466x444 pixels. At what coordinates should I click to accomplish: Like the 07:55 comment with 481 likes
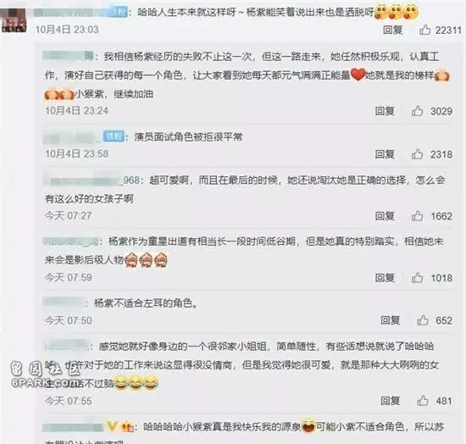(422, 401)
